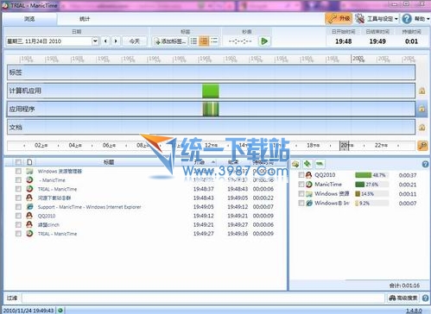Start the stopwatch with the green play button
Image resolution: width=431 pixels, height=314 pixels.
[x=264, y=41]
